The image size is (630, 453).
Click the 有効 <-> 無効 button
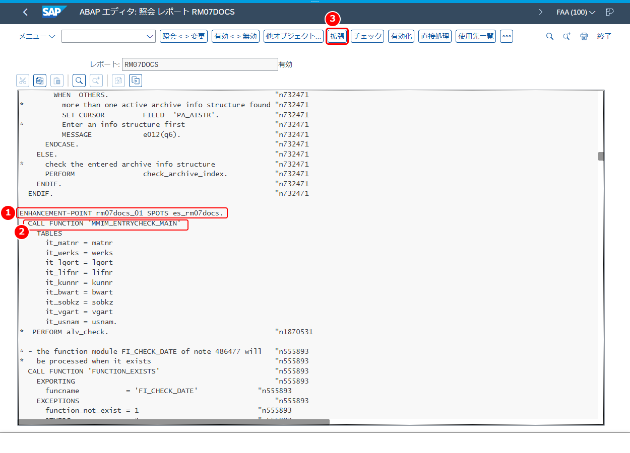[x=235, y=36]
